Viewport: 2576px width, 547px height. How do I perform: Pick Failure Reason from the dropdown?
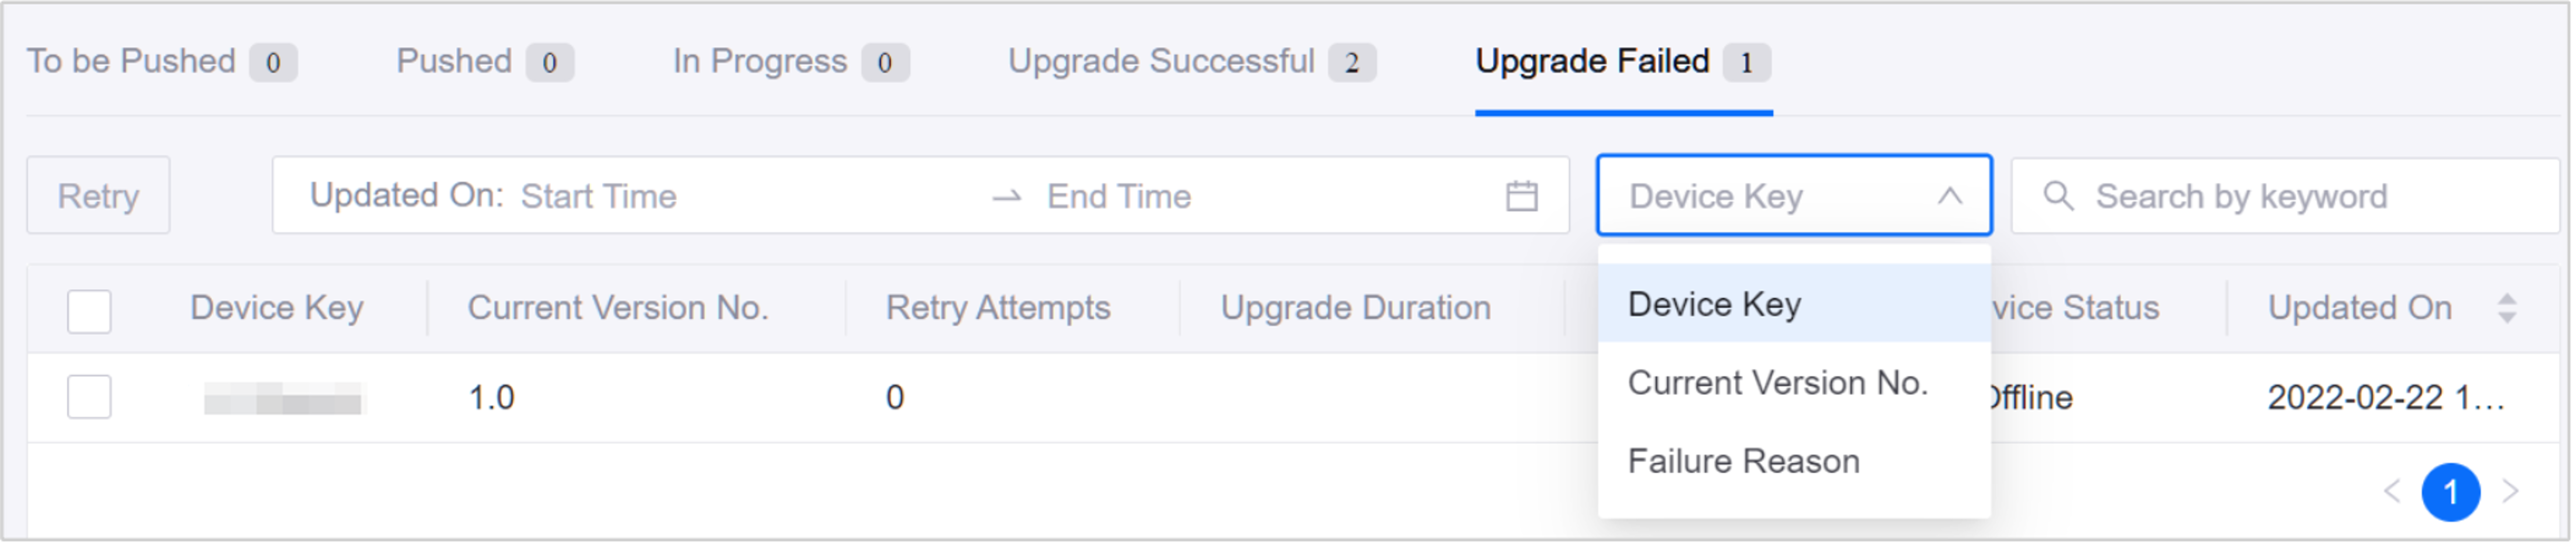[1745, 460]
